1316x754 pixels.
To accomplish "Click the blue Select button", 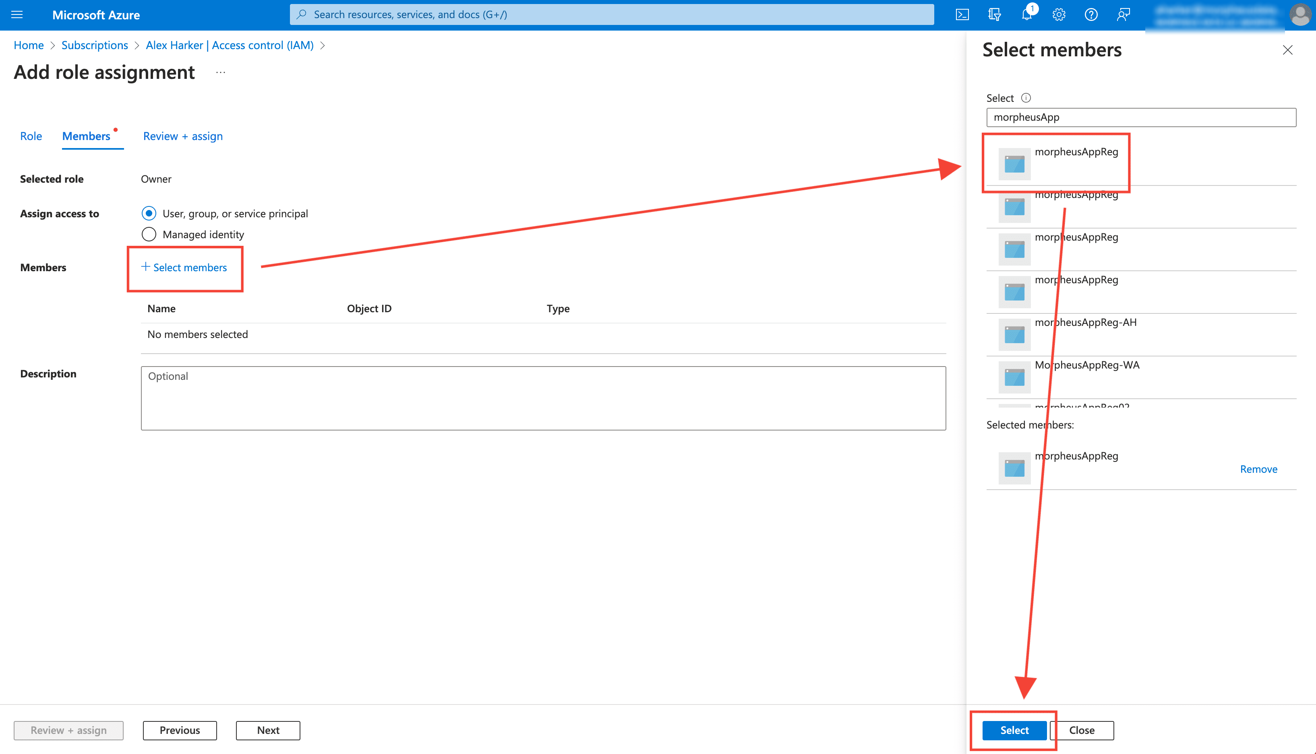I will [1014, 730].
